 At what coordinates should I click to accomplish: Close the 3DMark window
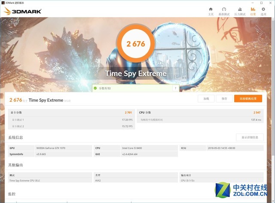point(270,3)
